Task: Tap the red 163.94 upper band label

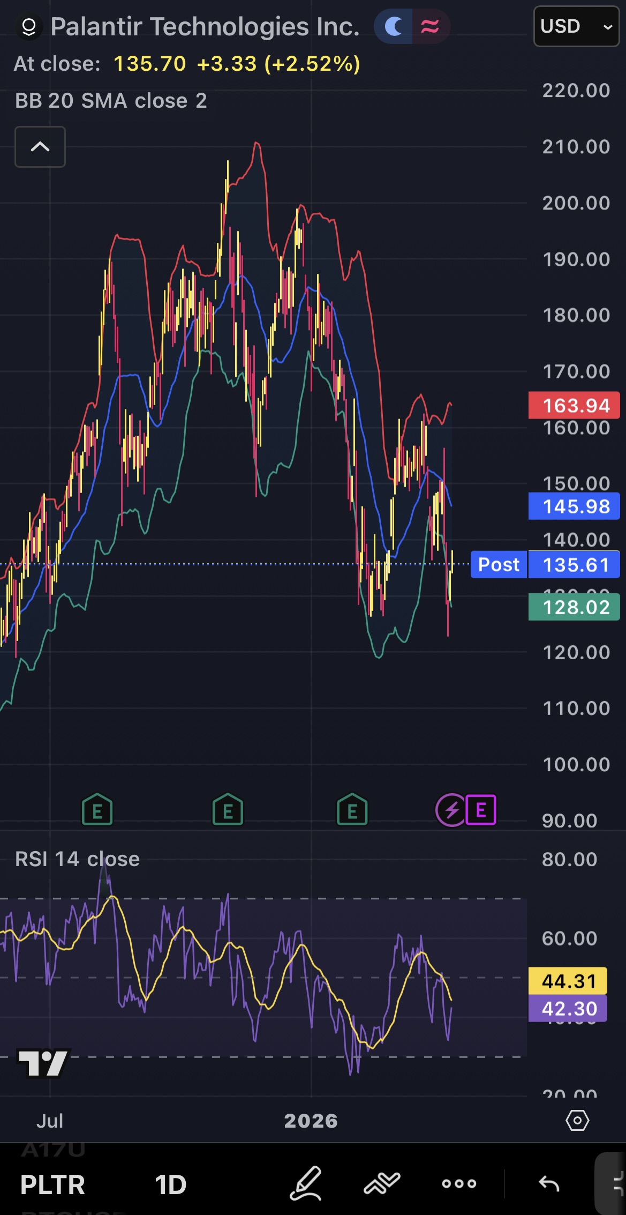Action: [x=574, y=406]
